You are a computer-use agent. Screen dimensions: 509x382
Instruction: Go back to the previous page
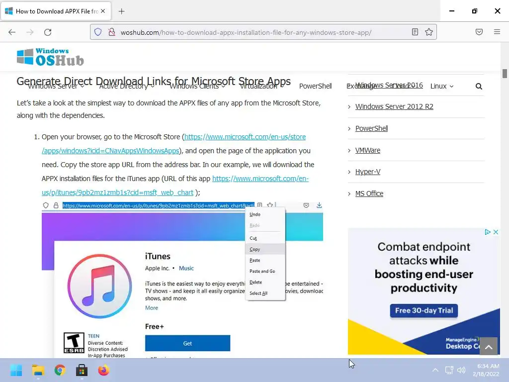click(12, 32)
